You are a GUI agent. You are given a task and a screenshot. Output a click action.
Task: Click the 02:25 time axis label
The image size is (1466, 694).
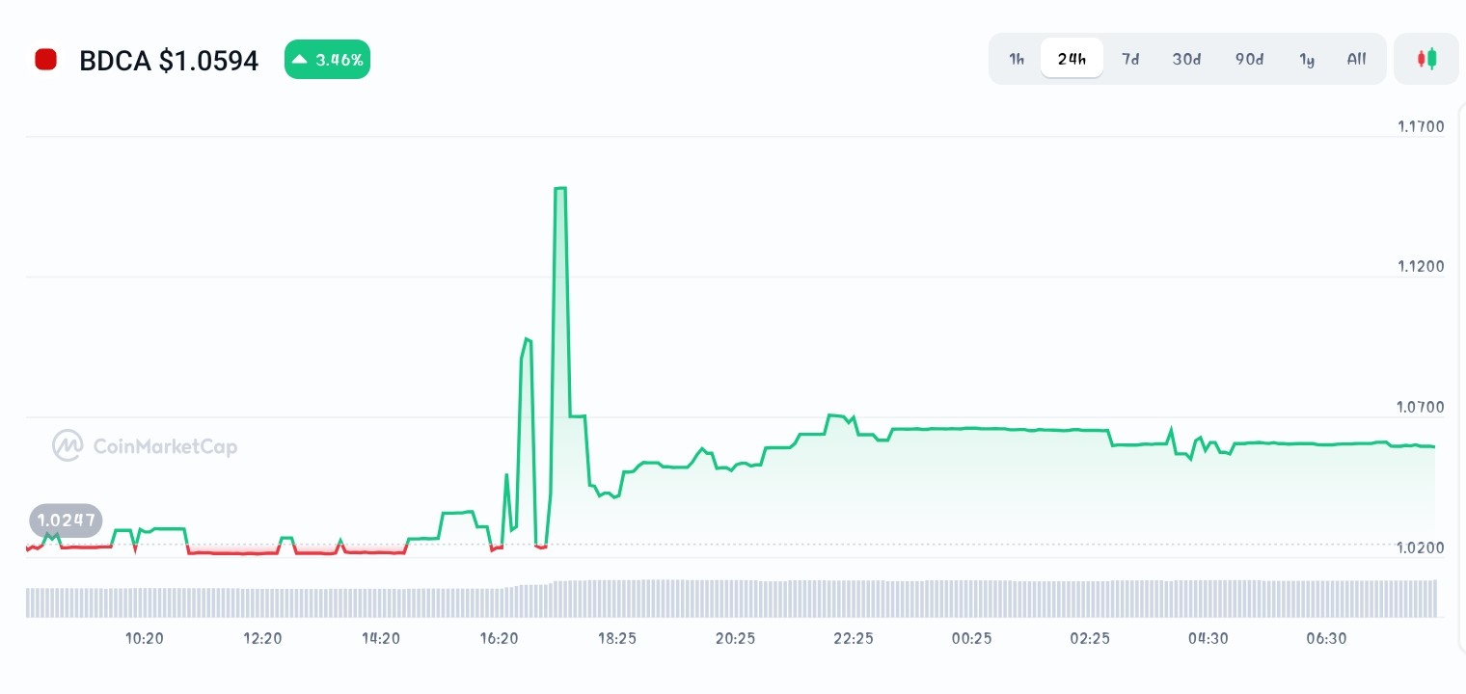coord(1090,638)
